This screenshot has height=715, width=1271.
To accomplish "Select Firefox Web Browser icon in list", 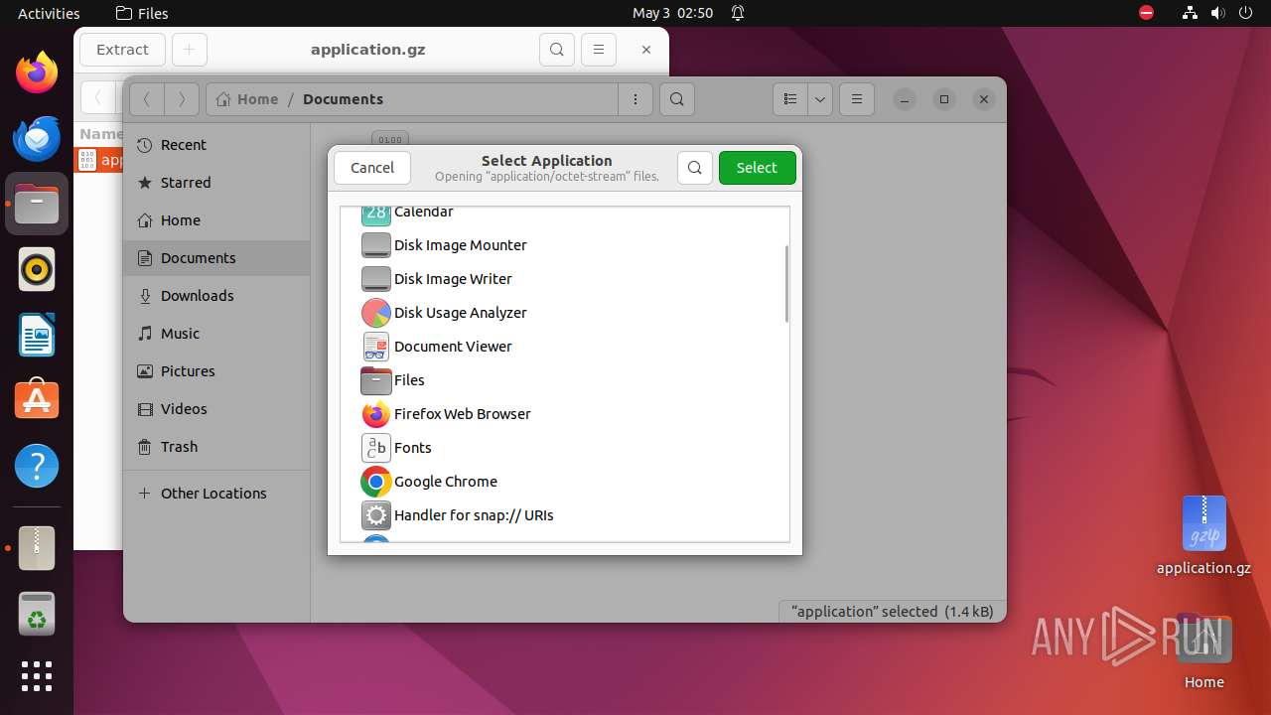I will point(376,414).
